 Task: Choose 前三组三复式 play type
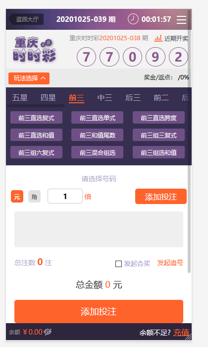[158, 135]
